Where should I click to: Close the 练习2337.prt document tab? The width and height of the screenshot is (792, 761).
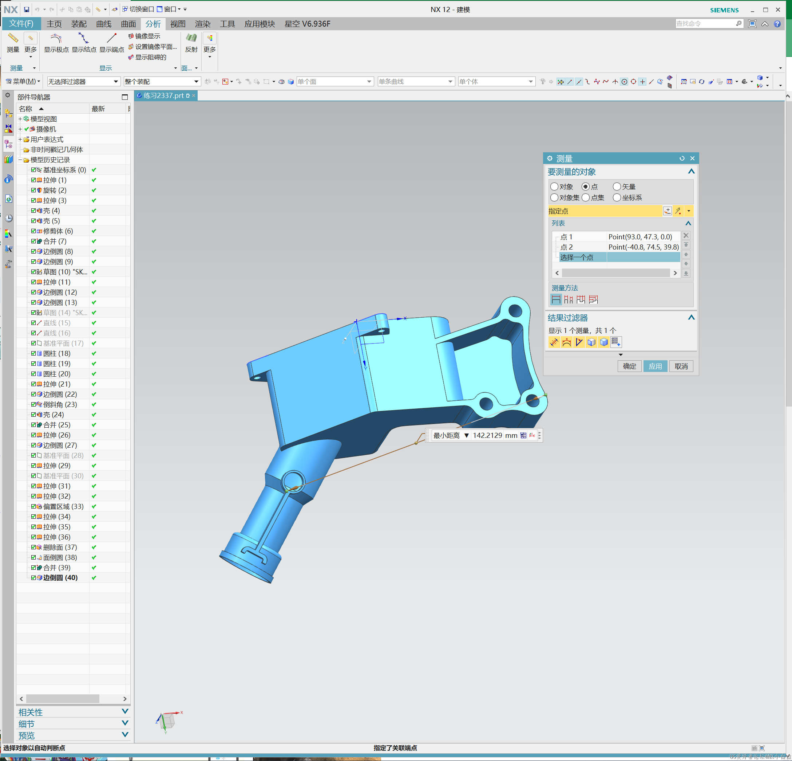click(x=194, y=95)
